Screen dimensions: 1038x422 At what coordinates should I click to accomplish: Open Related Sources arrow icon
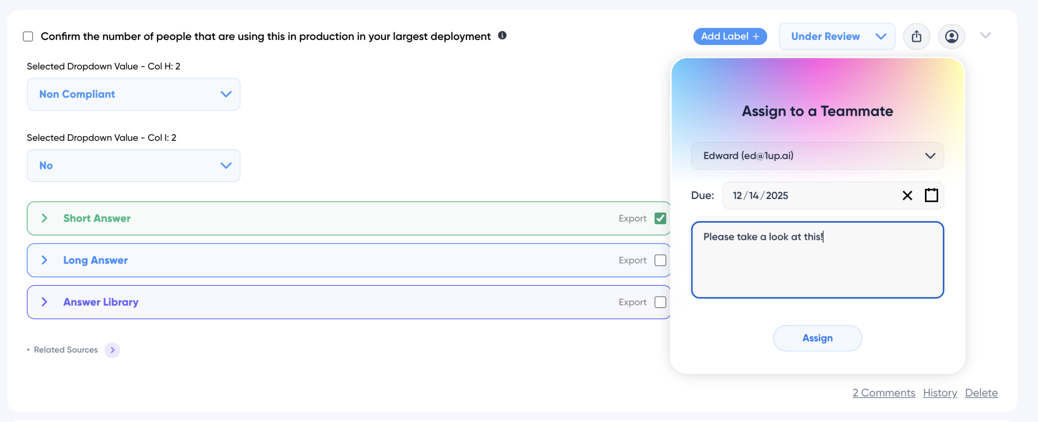click(113, 350)
